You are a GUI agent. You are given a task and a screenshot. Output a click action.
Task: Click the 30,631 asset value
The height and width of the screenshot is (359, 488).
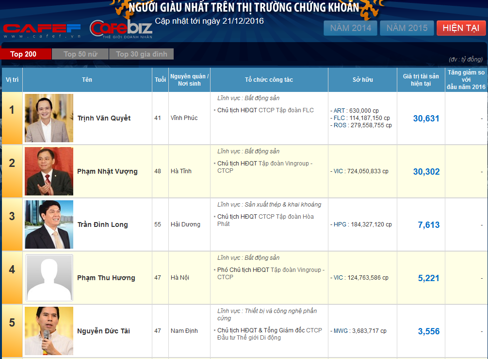point(426,119)
